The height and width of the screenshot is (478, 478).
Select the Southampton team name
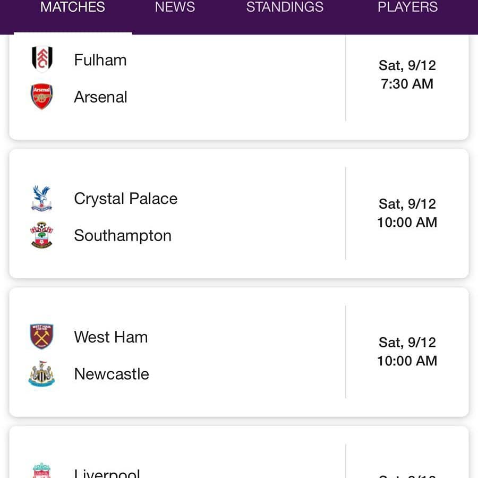[123, 236]
